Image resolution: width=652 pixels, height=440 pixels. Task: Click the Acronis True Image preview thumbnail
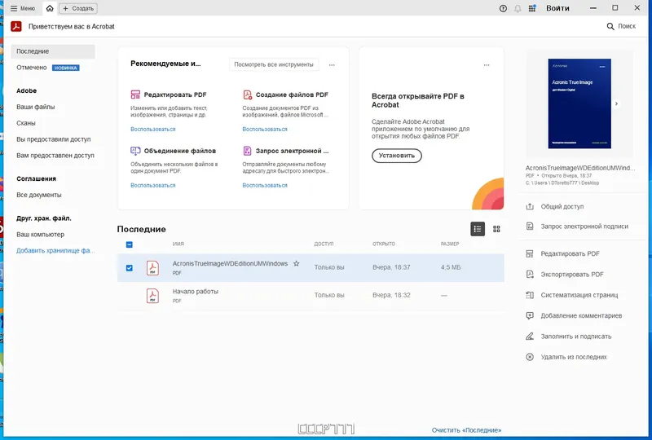point(579,103)
